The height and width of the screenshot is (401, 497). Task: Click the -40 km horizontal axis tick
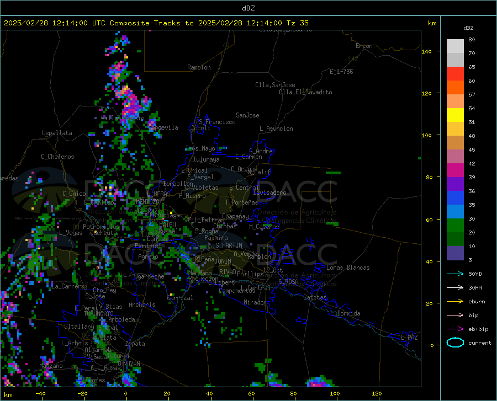coord(40,393)
